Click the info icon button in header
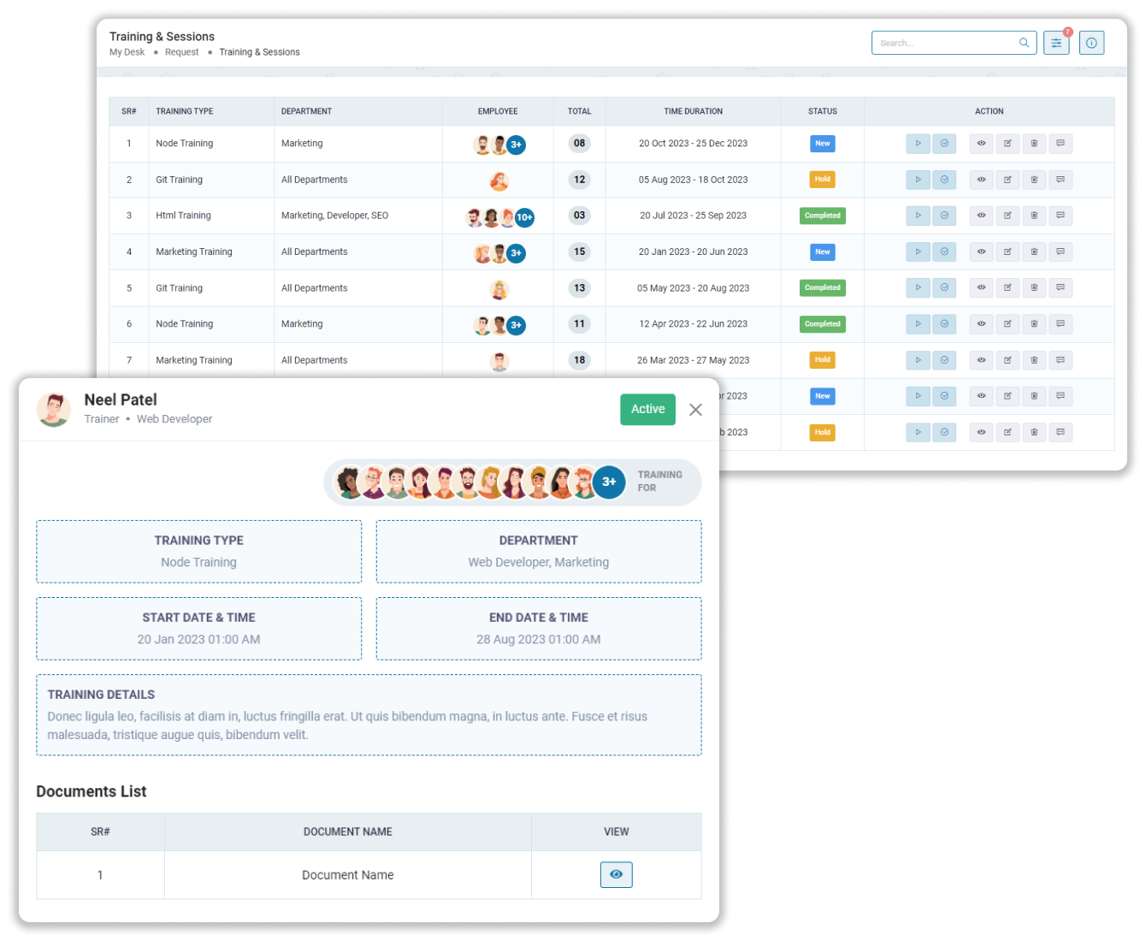Image resolution: width=1146 pixels, height=941 pixels. tap(1091, 43)
